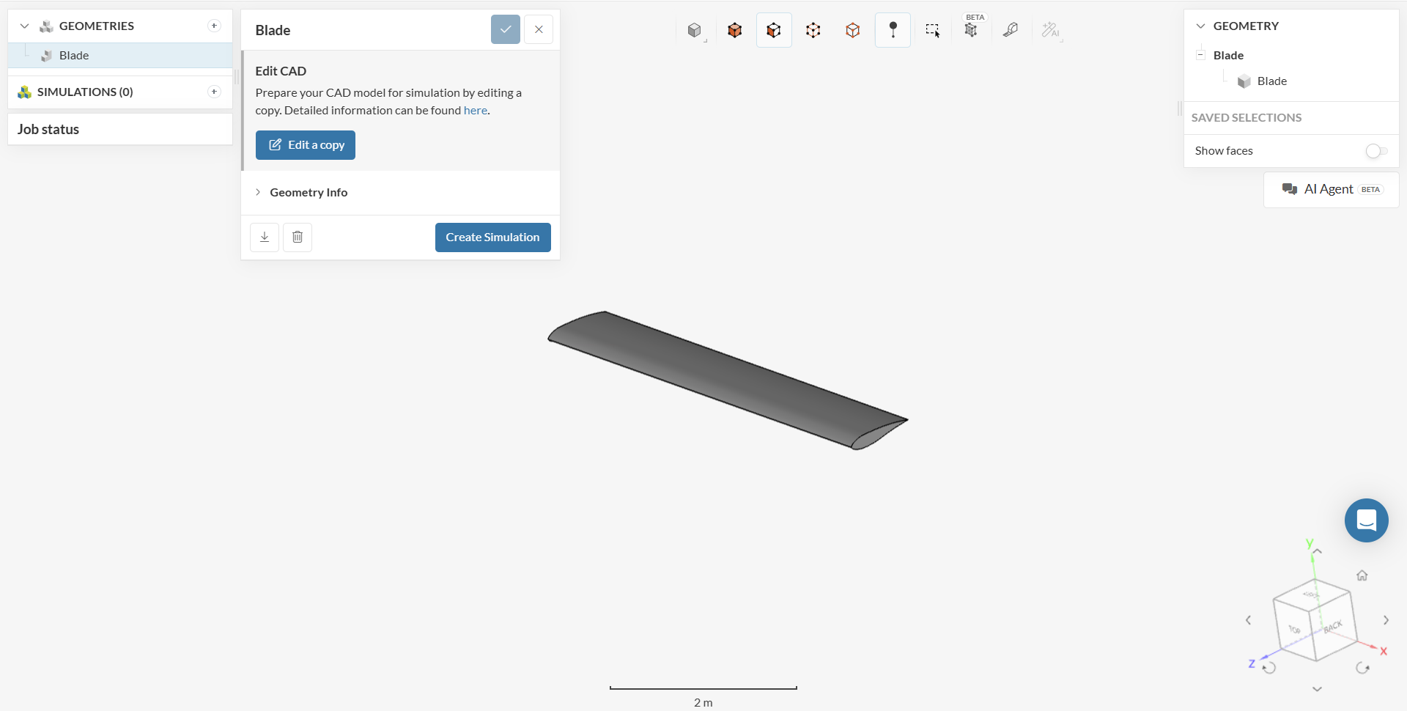Click the Create Simulation button
Image resolution: width=1407 pixels, height=711 pixels.
[492, 237]
